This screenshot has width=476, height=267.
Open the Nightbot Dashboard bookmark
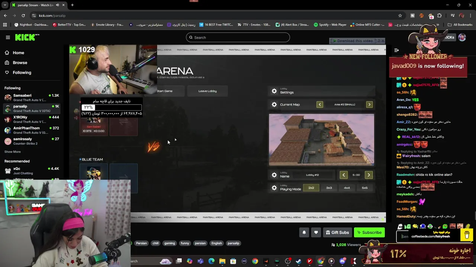pos(31,25)
